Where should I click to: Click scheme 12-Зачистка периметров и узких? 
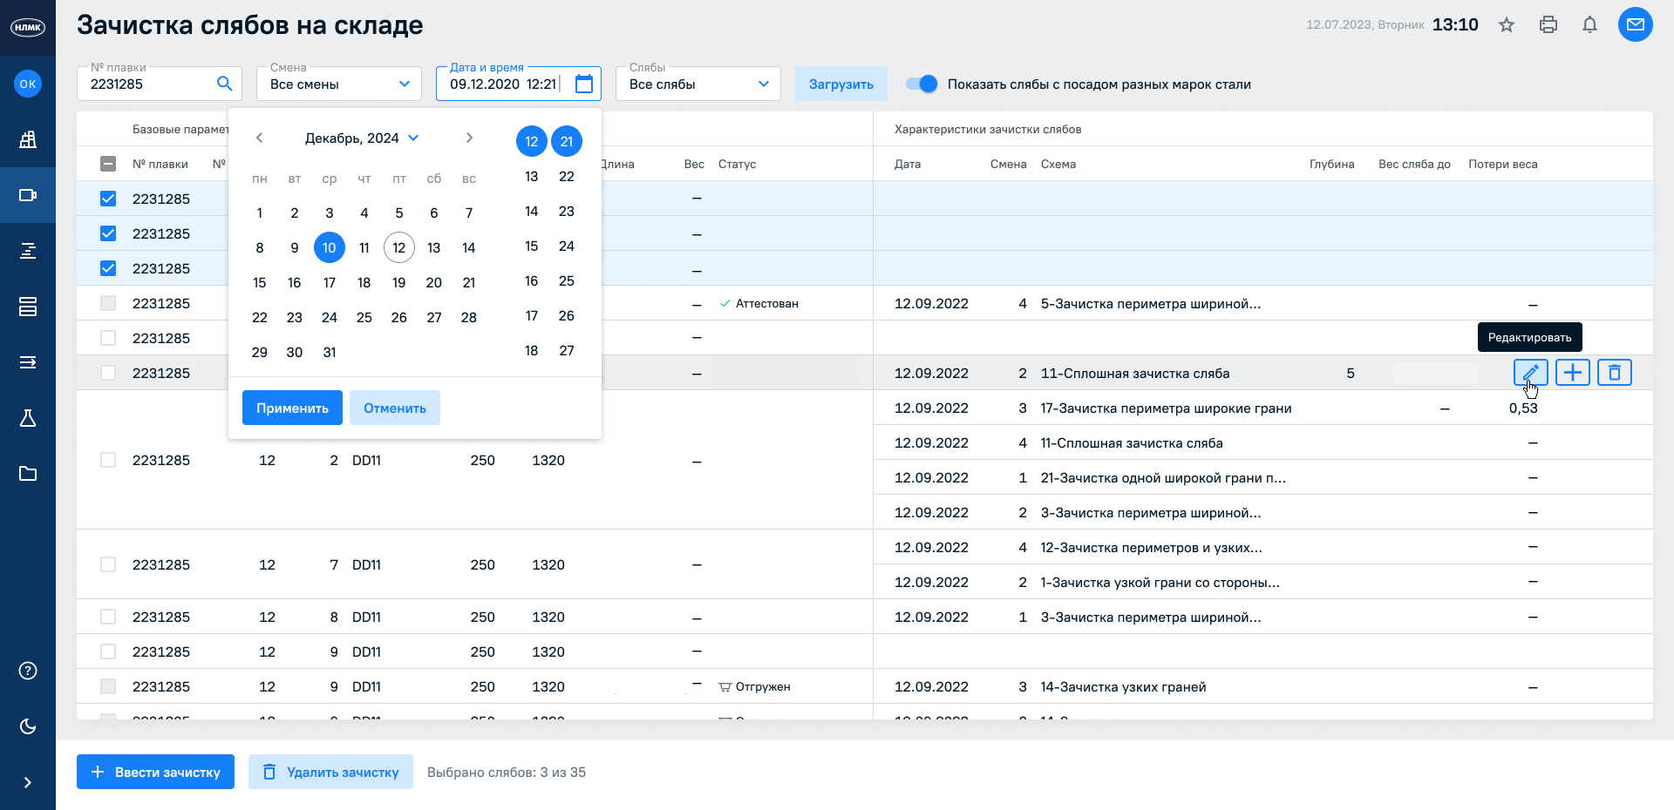(x=1152, y=547)
